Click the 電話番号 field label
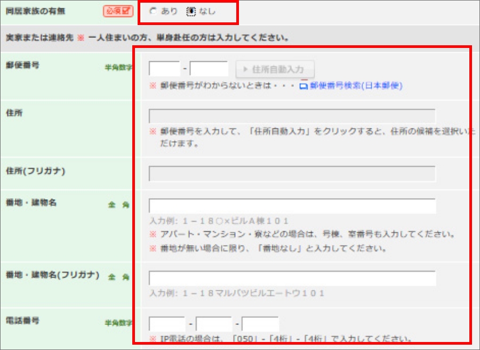 click(22, 321)
